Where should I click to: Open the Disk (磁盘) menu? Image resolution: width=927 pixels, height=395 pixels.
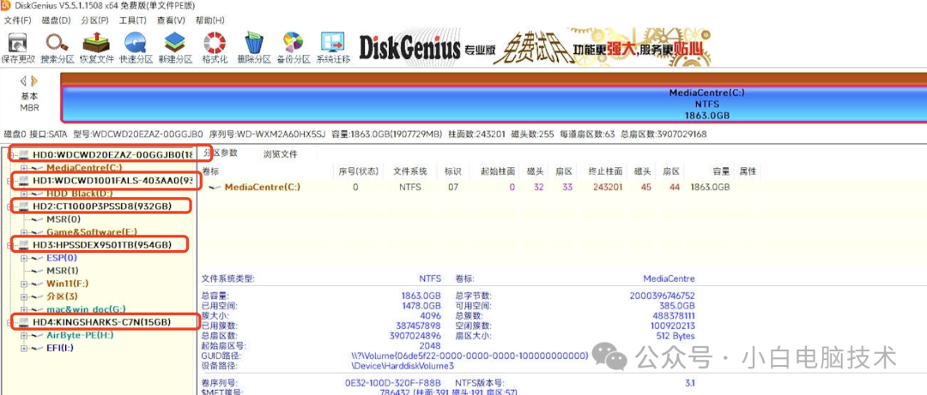tap(56, 20)
